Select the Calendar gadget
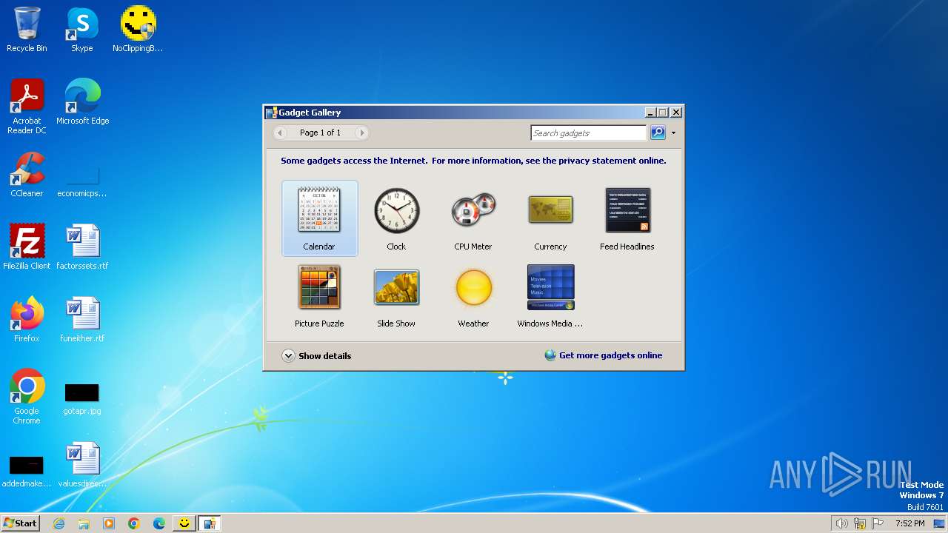 pos(319,218)
